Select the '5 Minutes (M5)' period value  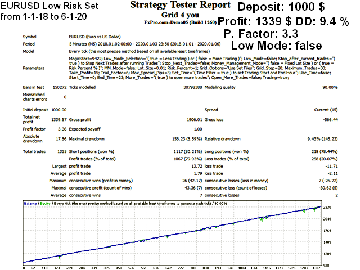[x=83, y=44]
